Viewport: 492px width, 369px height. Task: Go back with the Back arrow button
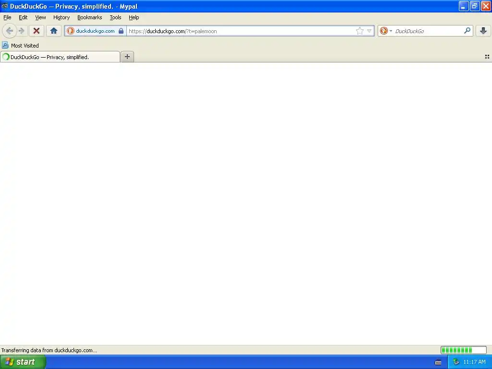tap(10, 31)
